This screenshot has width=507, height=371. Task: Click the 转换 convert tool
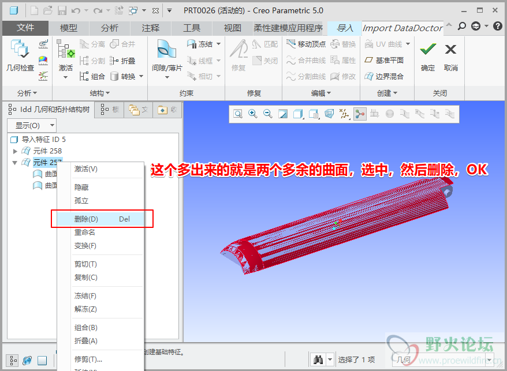point(123,76)
